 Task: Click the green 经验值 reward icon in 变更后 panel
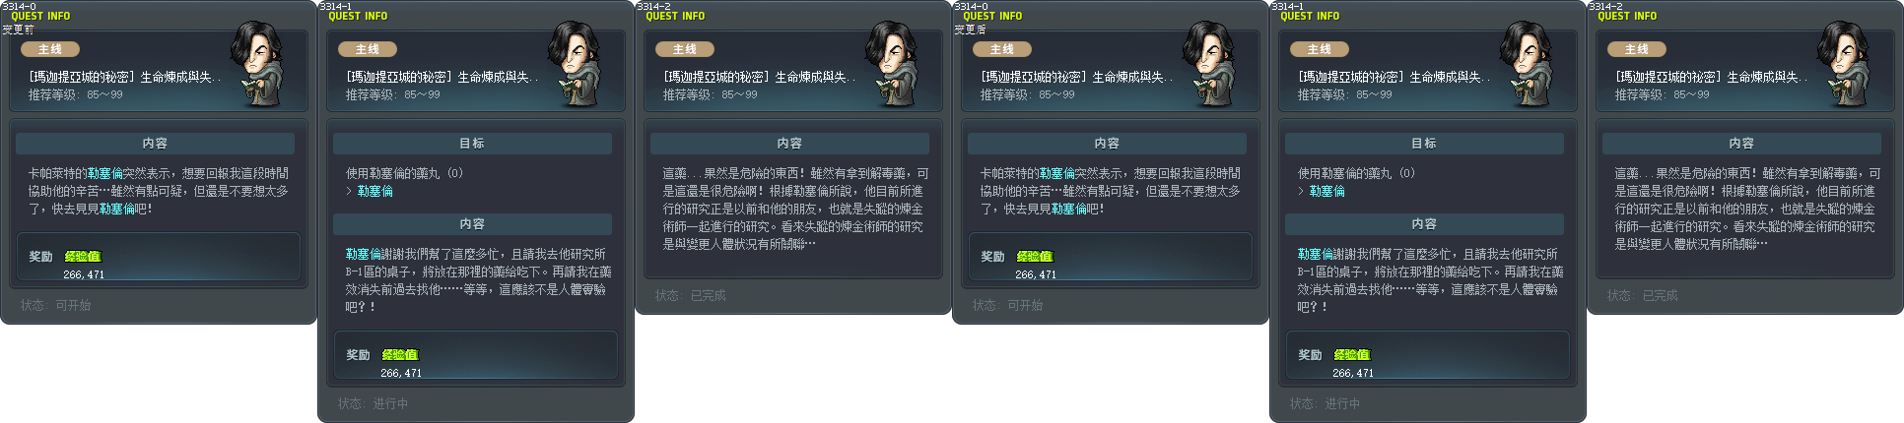tap(1035, 256)
